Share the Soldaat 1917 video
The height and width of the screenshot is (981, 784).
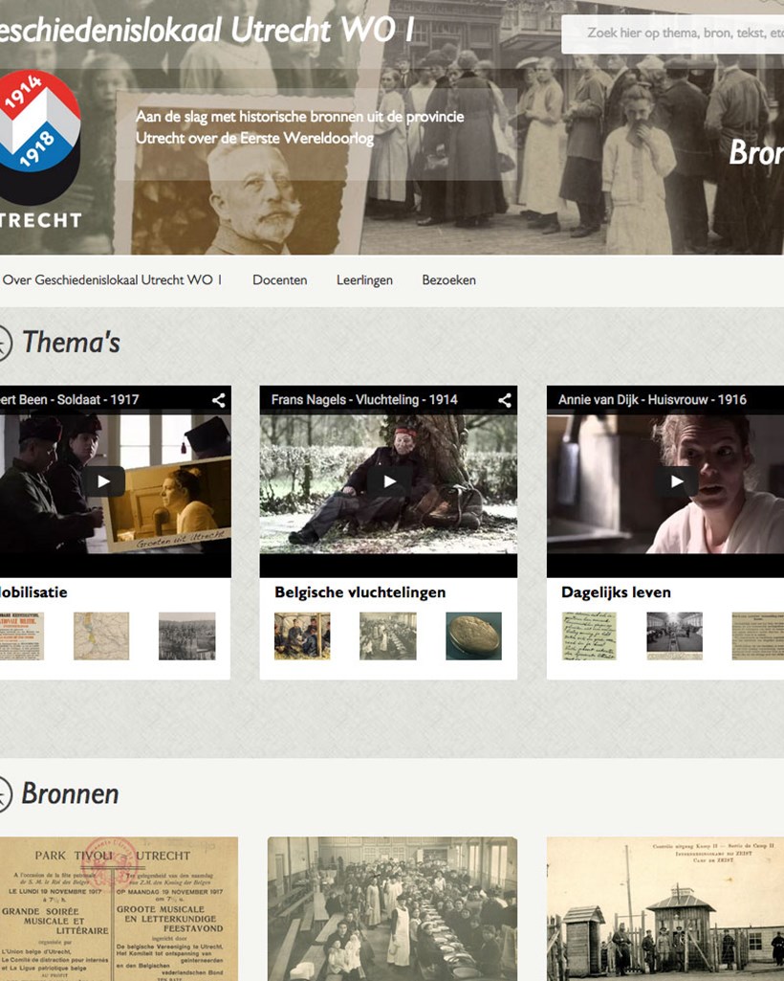click(x=218, y=400)
